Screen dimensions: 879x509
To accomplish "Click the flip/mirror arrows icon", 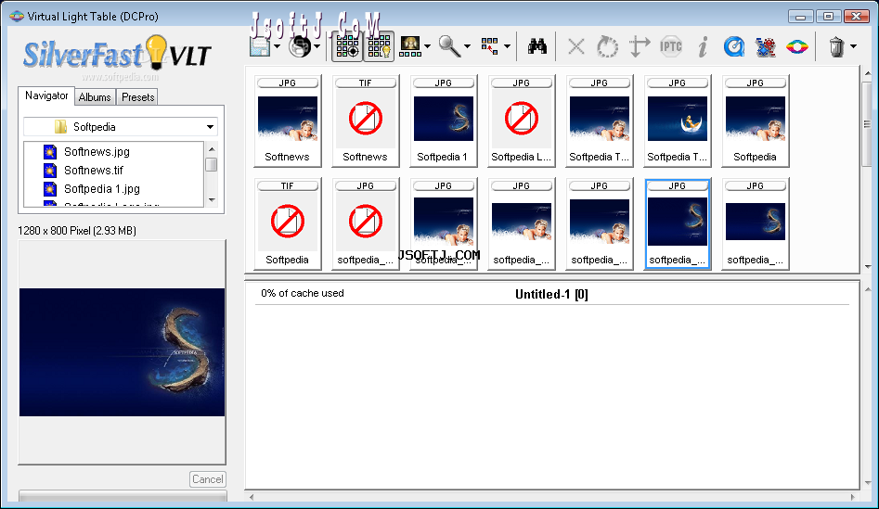I will (x=640, y=46).
